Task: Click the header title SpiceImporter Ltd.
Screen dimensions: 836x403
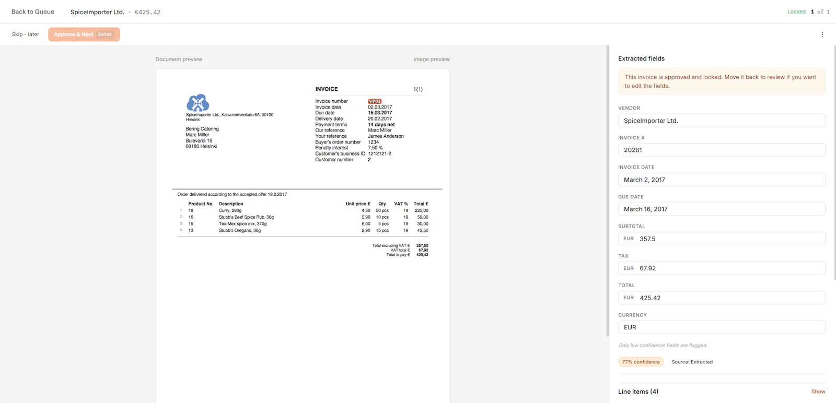Action: click(97, 12)
